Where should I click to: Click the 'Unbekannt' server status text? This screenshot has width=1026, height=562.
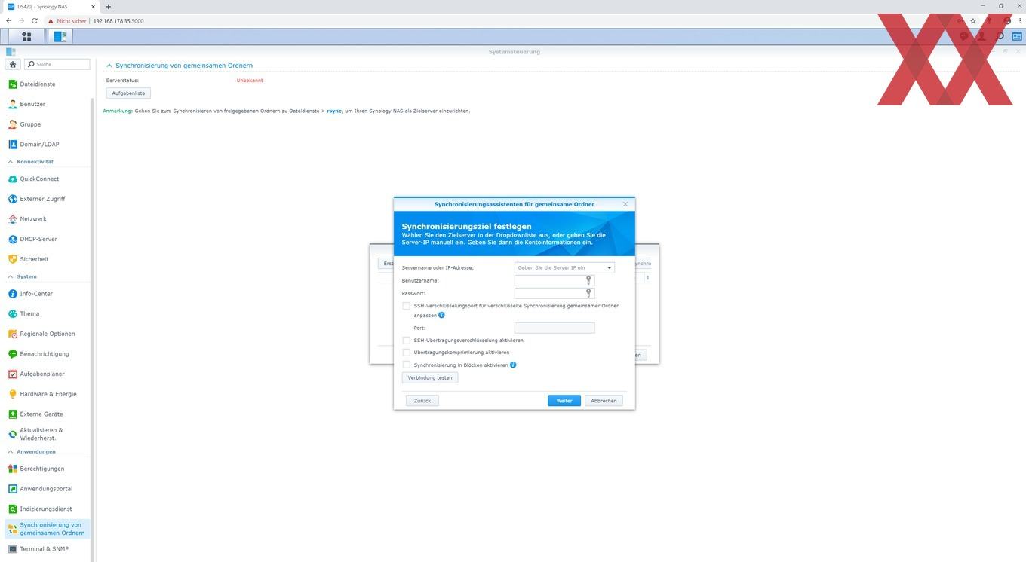(x=250, y=81)
